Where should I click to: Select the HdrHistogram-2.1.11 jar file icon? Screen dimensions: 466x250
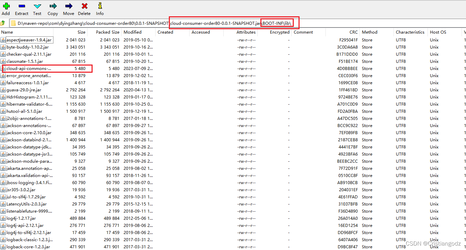coord(3,97)
